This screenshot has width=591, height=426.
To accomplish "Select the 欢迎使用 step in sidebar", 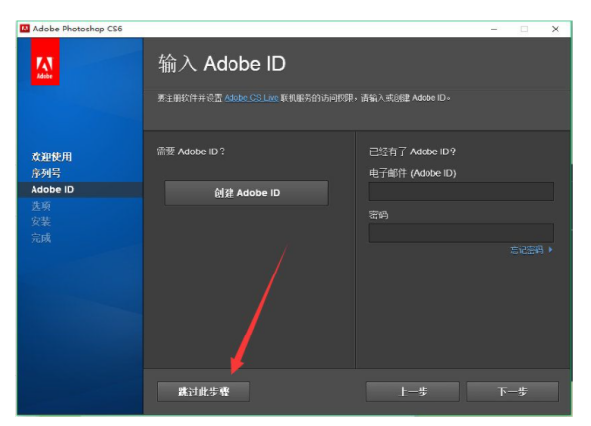I will point(51,157).
